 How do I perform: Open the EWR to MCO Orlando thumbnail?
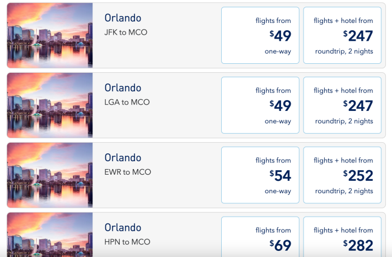tap(50, 175)
